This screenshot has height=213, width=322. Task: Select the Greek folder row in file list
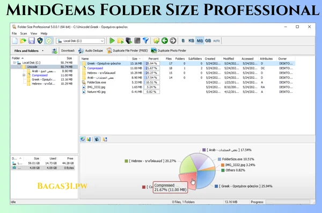(187, 63)
